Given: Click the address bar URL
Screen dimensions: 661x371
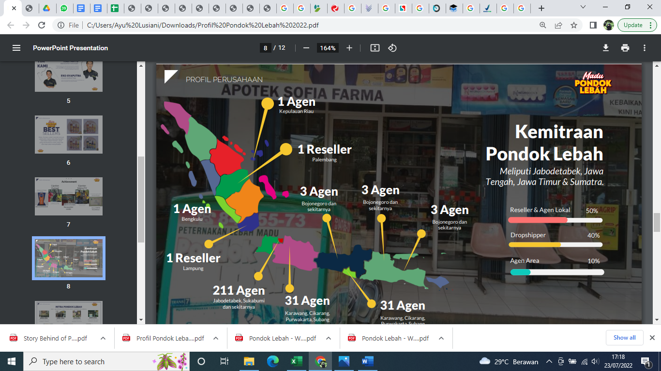Looking at the screenshot, I should tap(203, 25).
